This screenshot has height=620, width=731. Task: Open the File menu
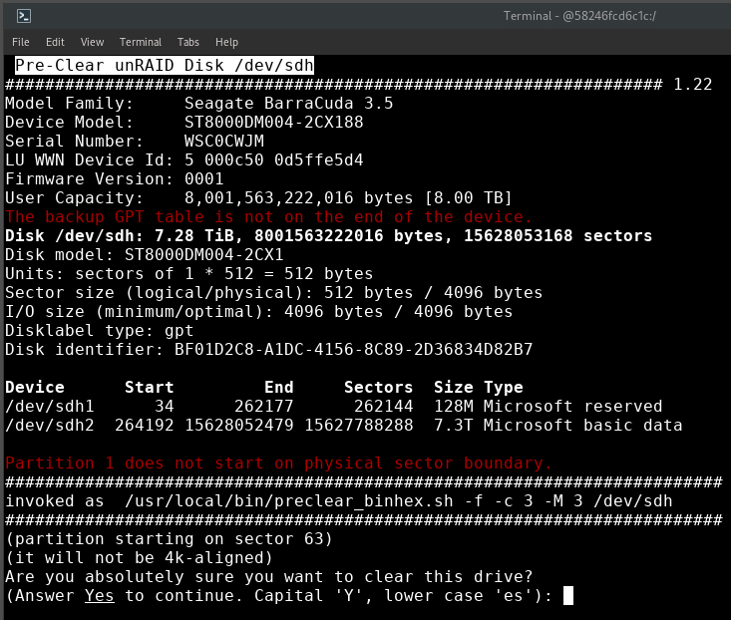pos(21,42)
